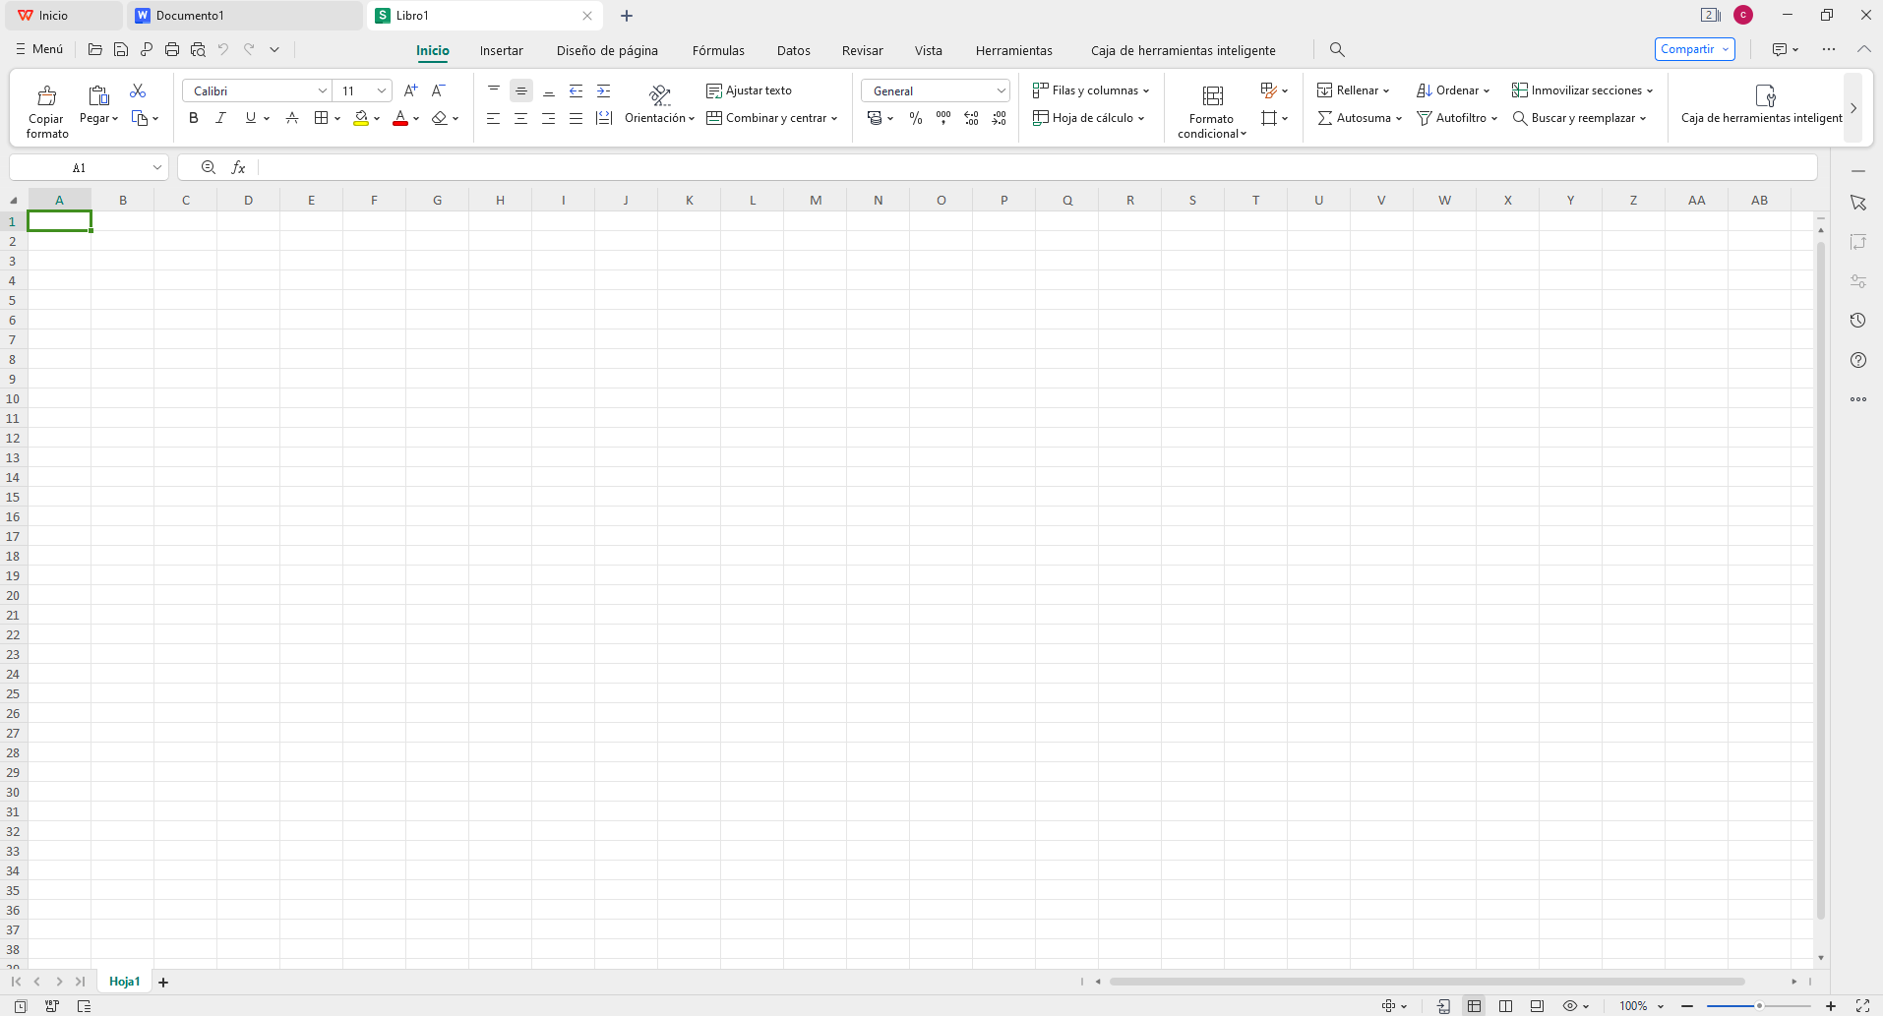Enable Ajustar texto wrapping

[749, 90]
